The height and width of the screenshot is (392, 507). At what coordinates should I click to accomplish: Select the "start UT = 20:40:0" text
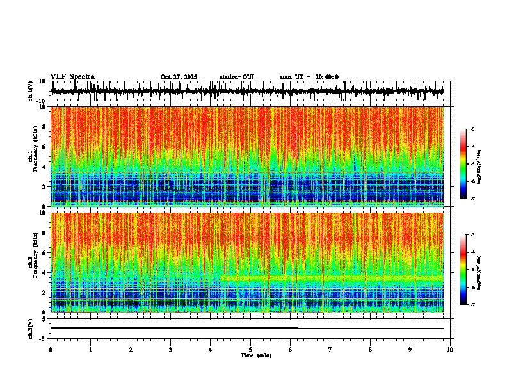(309, 77)
